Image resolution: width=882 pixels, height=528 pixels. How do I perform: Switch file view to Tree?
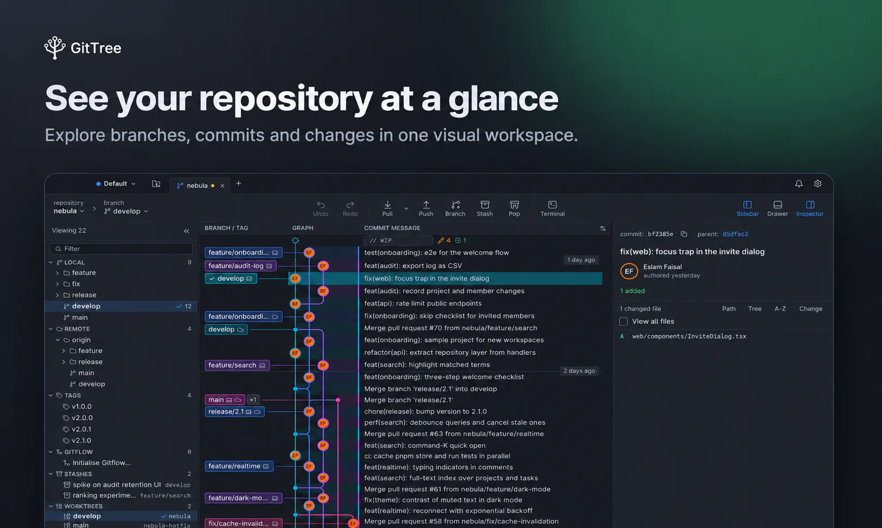coord(755,309)
